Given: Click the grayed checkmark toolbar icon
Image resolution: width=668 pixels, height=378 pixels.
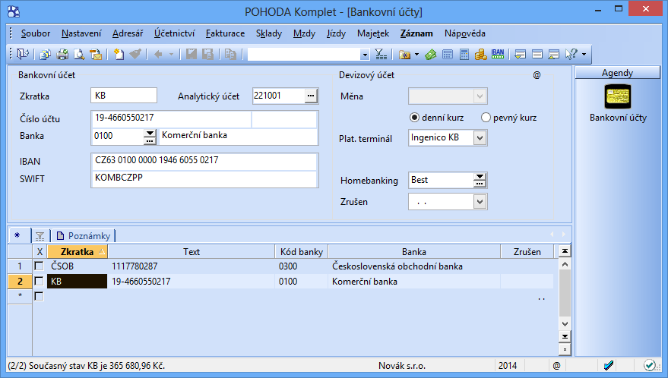Looking at the screenshot, I should (135, 54).
